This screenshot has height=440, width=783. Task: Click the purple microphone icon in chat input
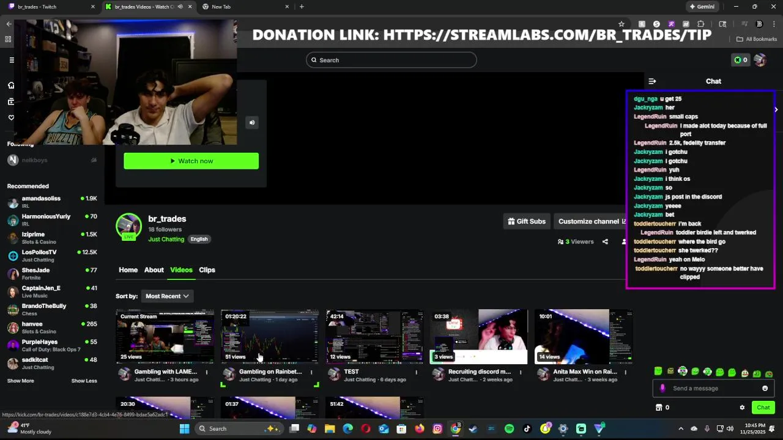pyautogui.click(x=662, y=389)
